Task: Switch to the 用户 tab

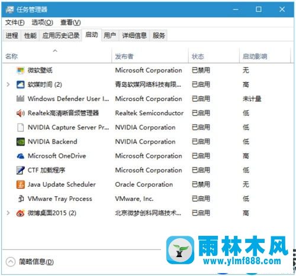Action: pos(110,35)
